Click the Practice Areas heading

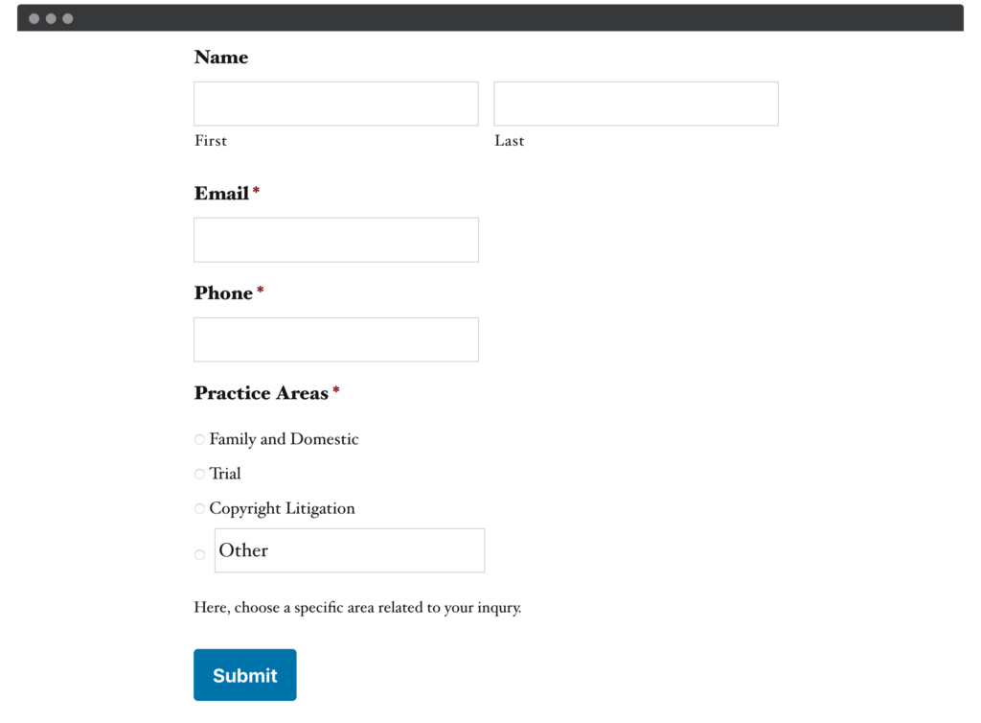click(262, 393)
